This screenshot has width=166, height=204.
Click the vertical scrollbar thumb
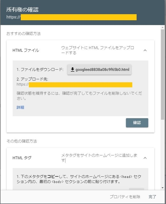pyautogui.click(x=162, y=74)
